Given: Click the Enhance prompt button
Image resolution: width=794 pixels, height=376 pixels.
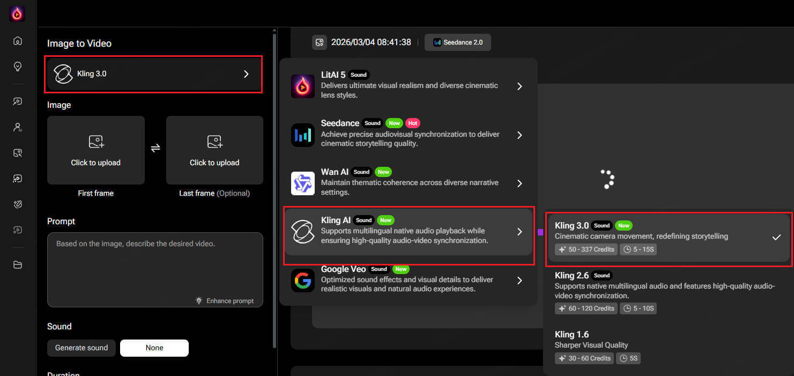Looking at the screenshot, I should click(x=225, y=301).
